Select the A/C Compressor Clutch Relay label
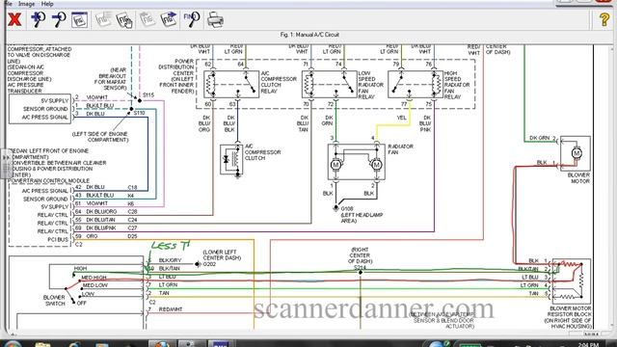The width and height of the screenshot is (617, 347). click(x=279, y=82)
